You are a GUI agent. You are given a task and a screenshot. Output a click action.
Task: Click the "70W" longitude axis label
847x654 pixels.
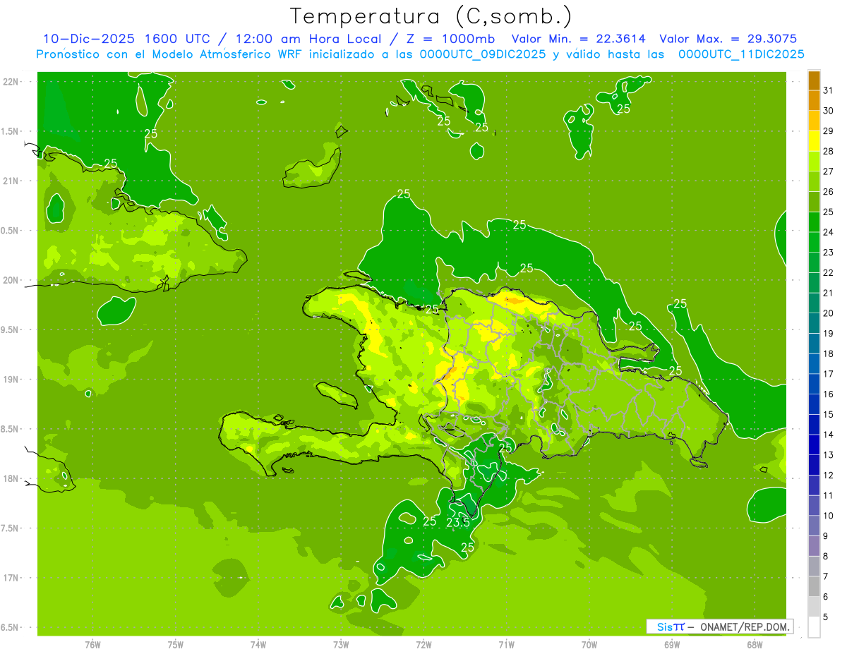[x=589, y=645]
